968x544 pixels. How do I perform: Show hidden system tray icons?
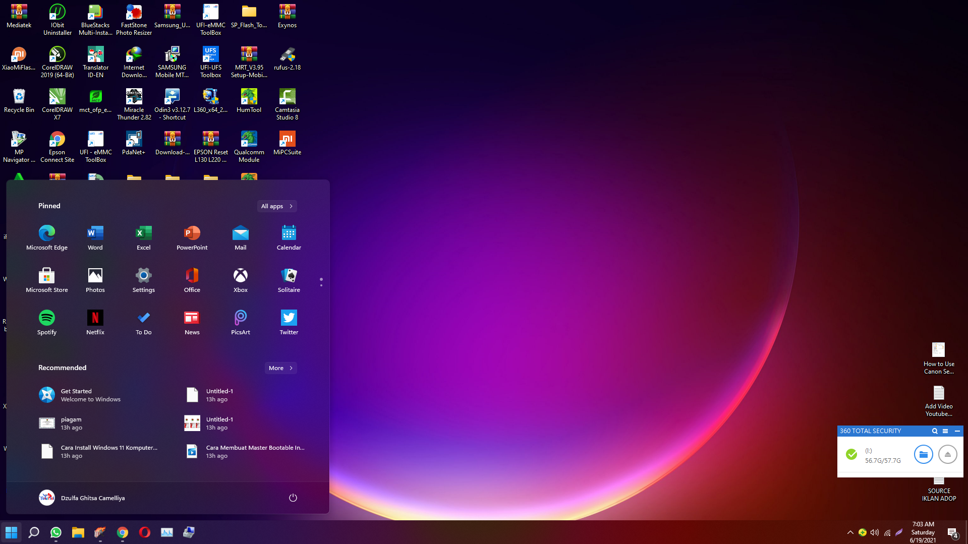[850, 532]
